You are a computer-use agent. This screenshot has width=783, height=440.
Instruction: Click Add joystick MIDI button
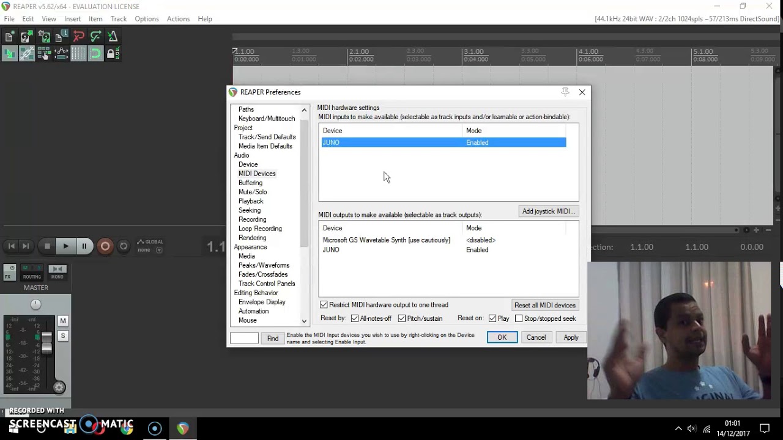tap(548, 211)
